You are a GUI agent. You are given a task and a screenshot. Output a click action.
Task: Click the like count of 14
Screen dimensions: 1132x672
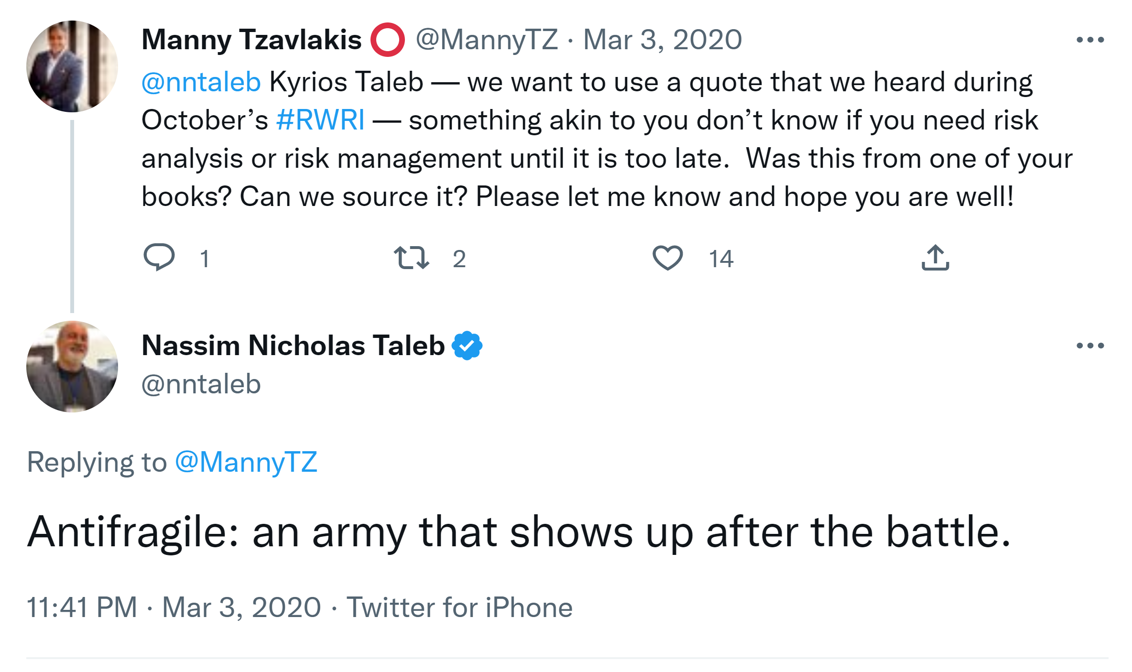[721, 259]
